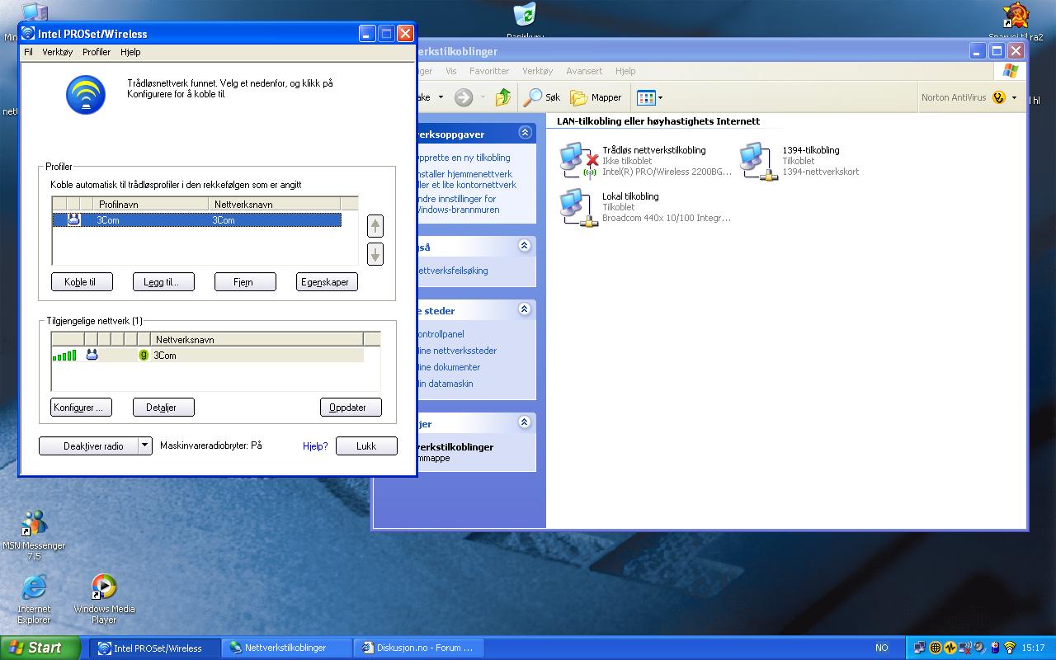Viewport: 1056px width, 660px height.
Task: Open Internet Explorer desktop shortcut
Action: [34, 587]
